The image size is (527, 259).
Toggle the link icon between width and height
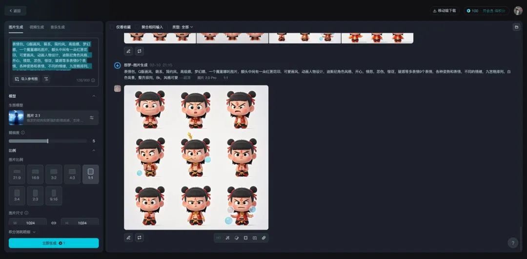coord(54,223)
